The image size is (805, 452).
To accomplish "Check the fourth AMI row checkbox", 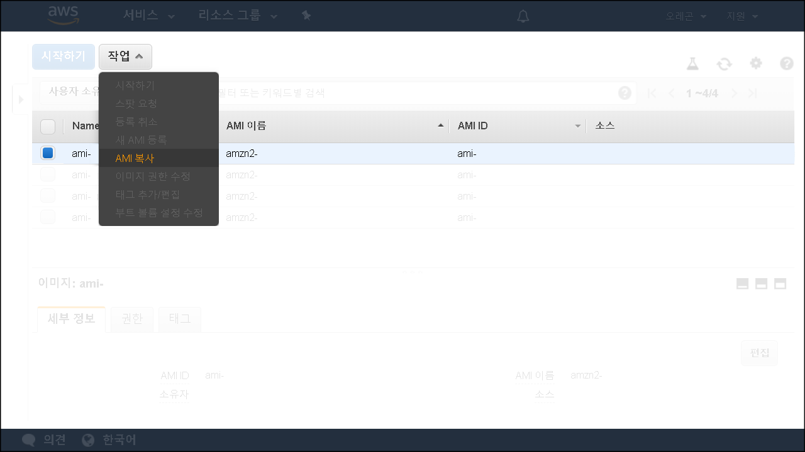I will pos(48,218).
